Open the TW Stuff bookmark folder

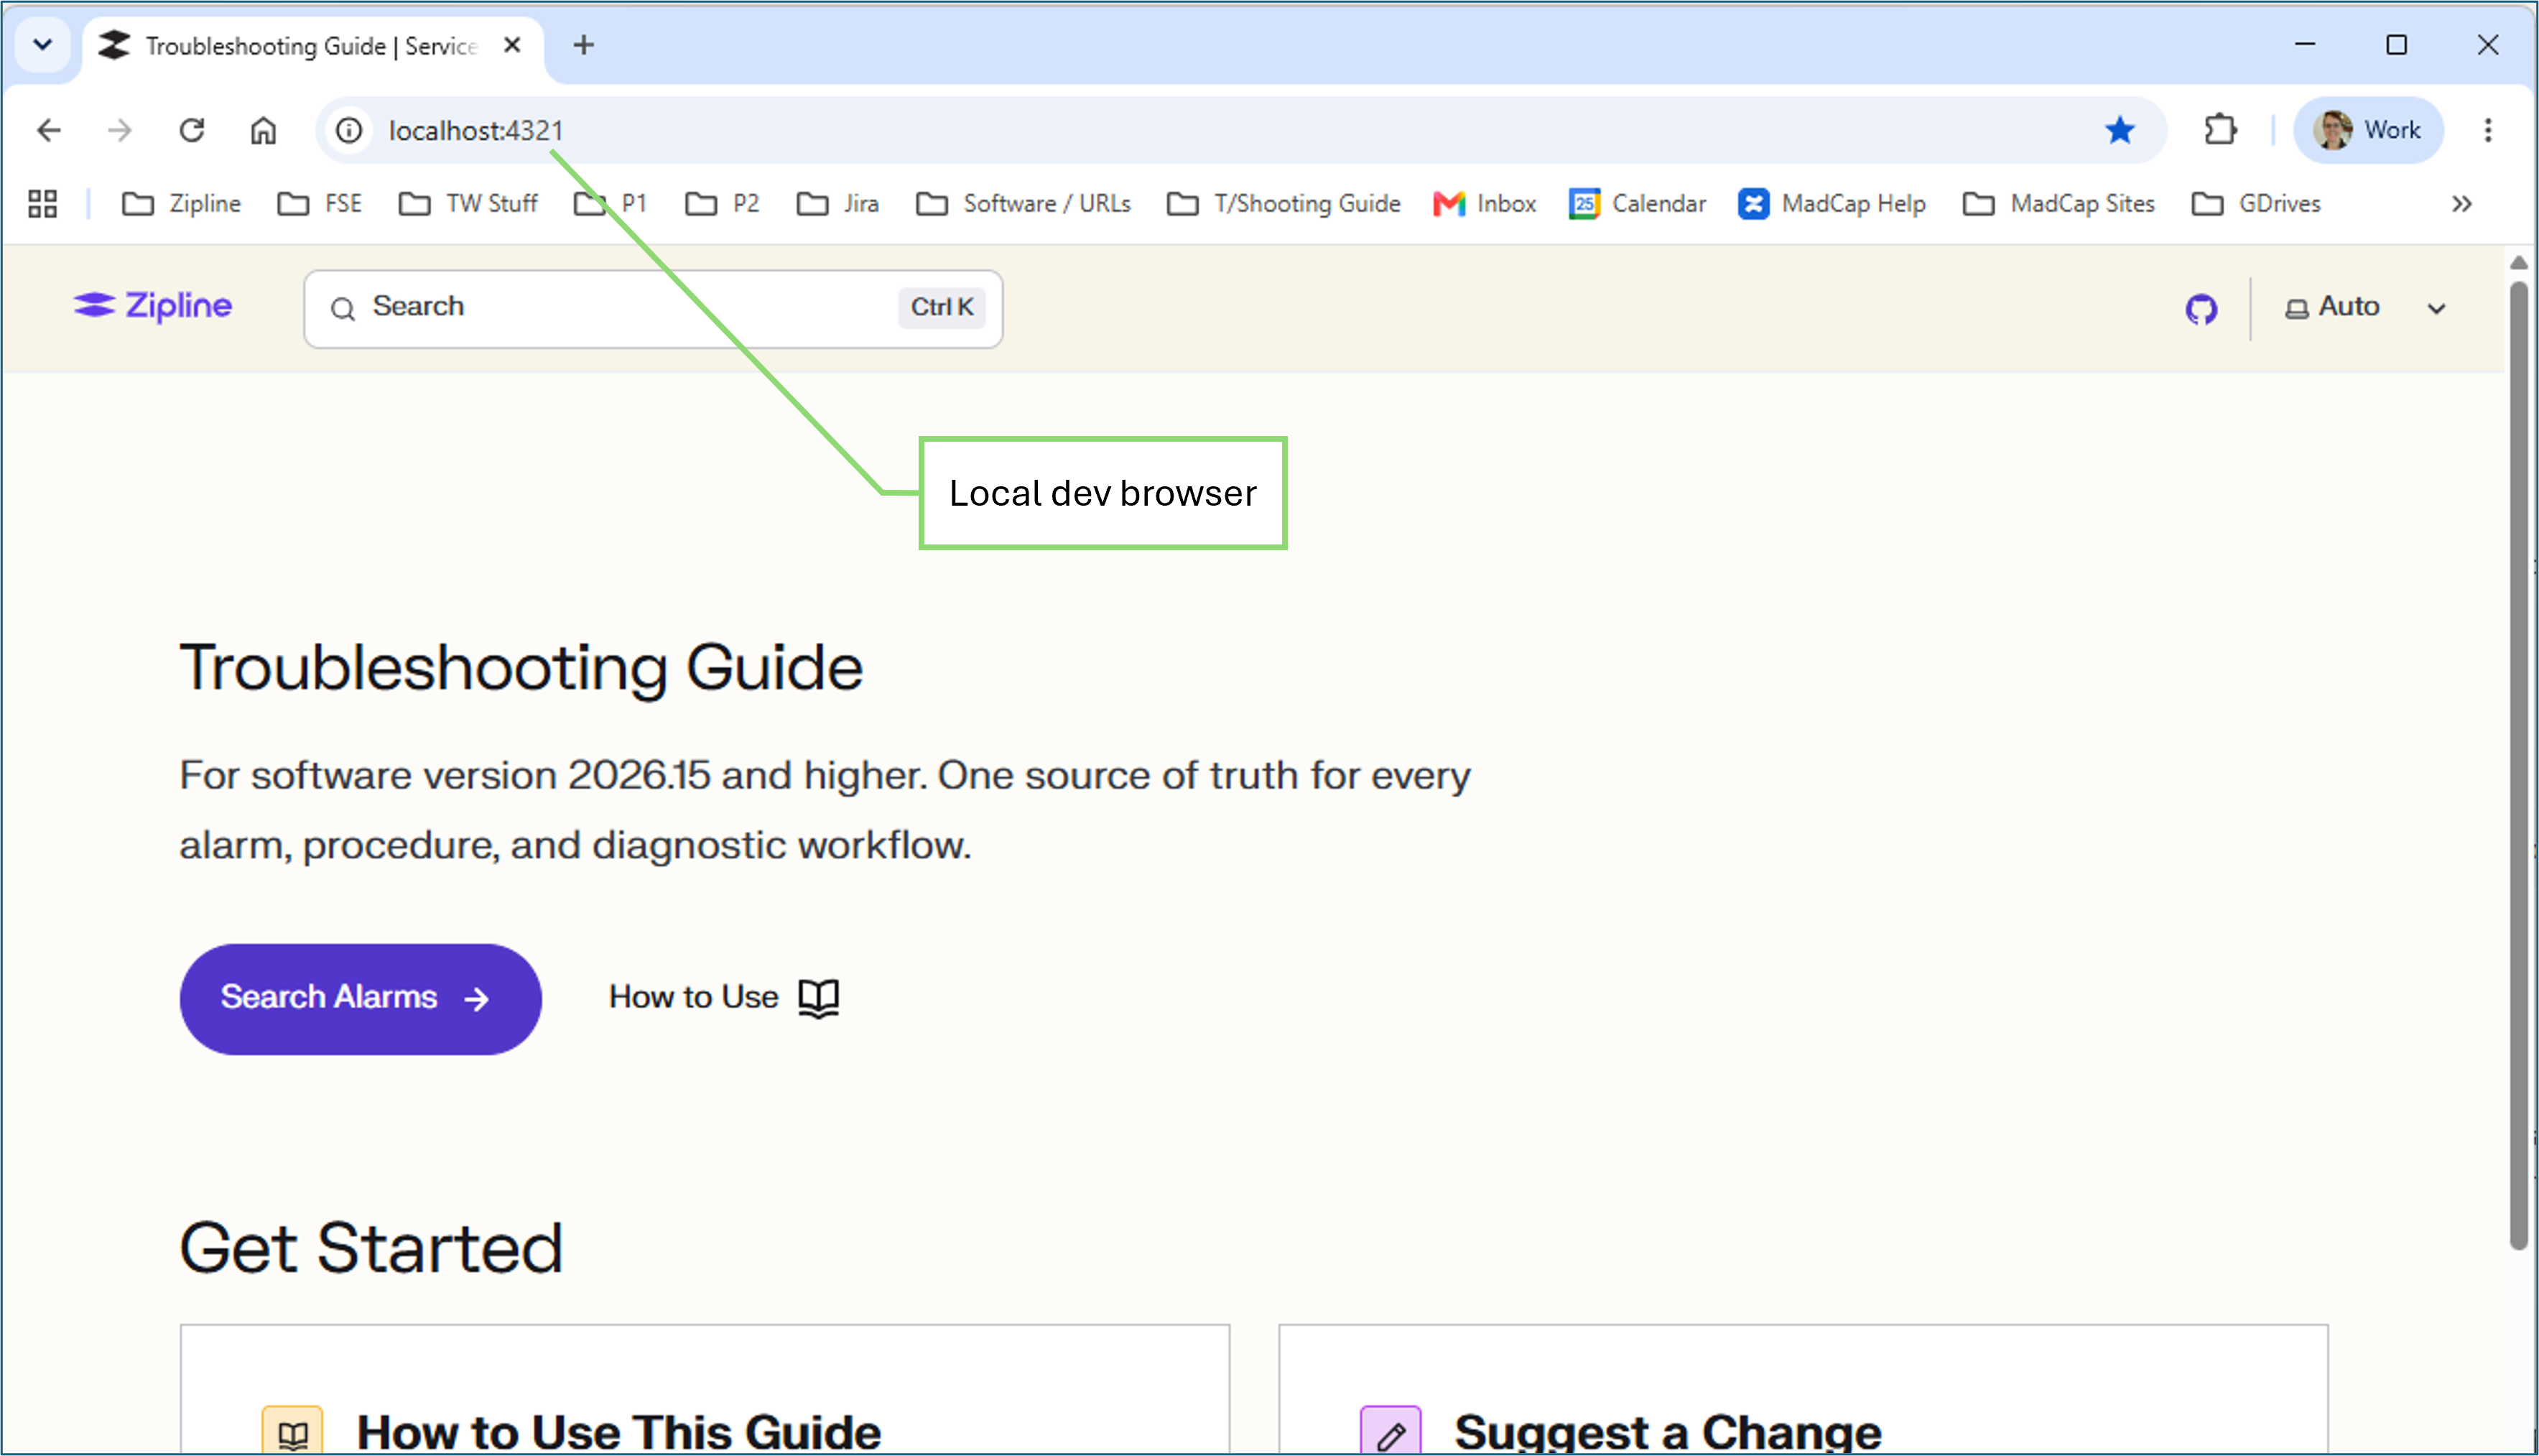pyautogui.click(x=468, y=204)
